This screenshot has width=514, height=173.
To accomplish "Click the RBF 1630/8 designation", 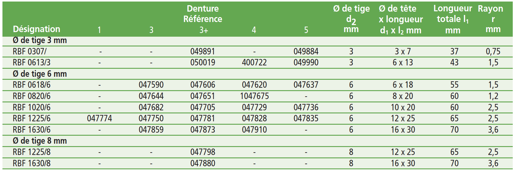I will (32, 164).
